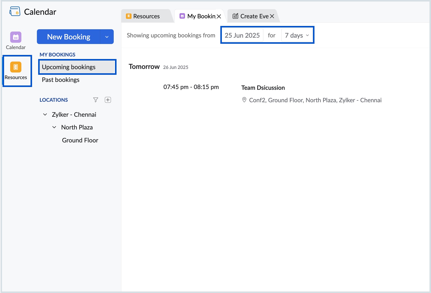Screen dimensions: 431x293
Task: Select Upcoming bookings in sidebar
Action: pyautogui.click(x=77, y=67)
